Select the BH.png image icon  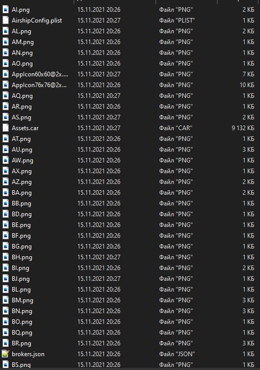tap(6, 257)
